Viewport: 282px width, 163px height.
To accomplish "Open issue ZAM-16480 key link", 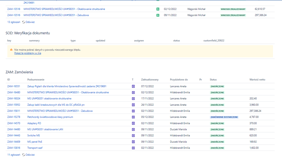I will point(14,92).
